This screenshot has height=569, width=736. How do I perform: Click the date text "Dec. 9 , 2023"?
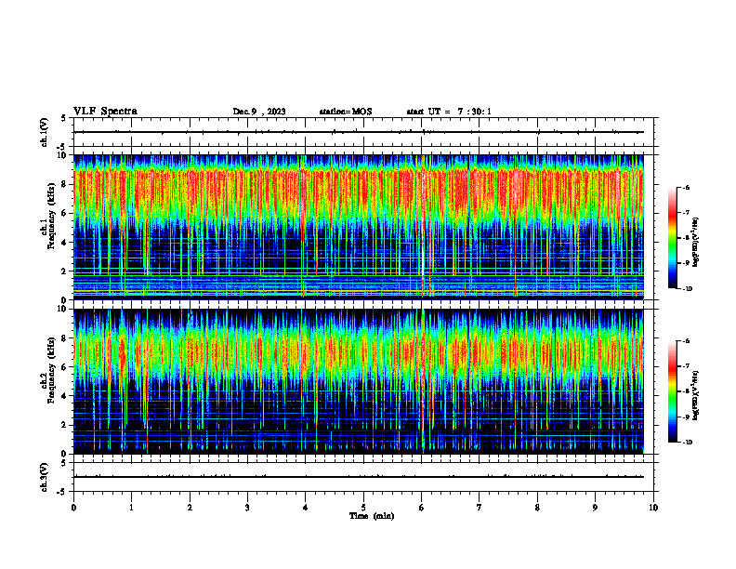click(x=259, y=112)
